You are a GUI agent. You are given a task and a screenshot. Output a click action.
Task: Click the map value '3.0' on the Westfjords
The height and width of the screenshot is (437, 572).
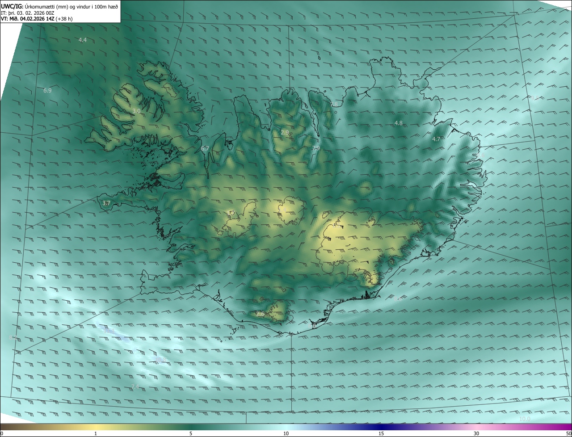point(137,111)
